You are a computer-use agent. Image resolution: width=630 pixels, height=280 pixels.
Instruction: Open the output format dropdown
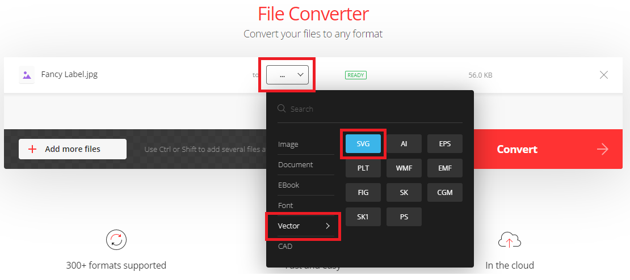coord(287,75)
